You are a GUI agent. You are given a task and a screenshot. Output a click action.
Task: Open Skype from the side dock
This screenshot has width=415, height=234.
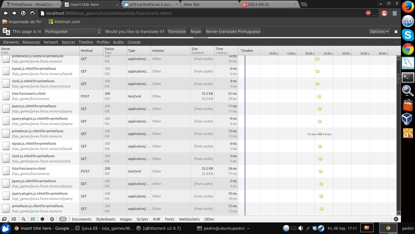[x=408, y=35]
